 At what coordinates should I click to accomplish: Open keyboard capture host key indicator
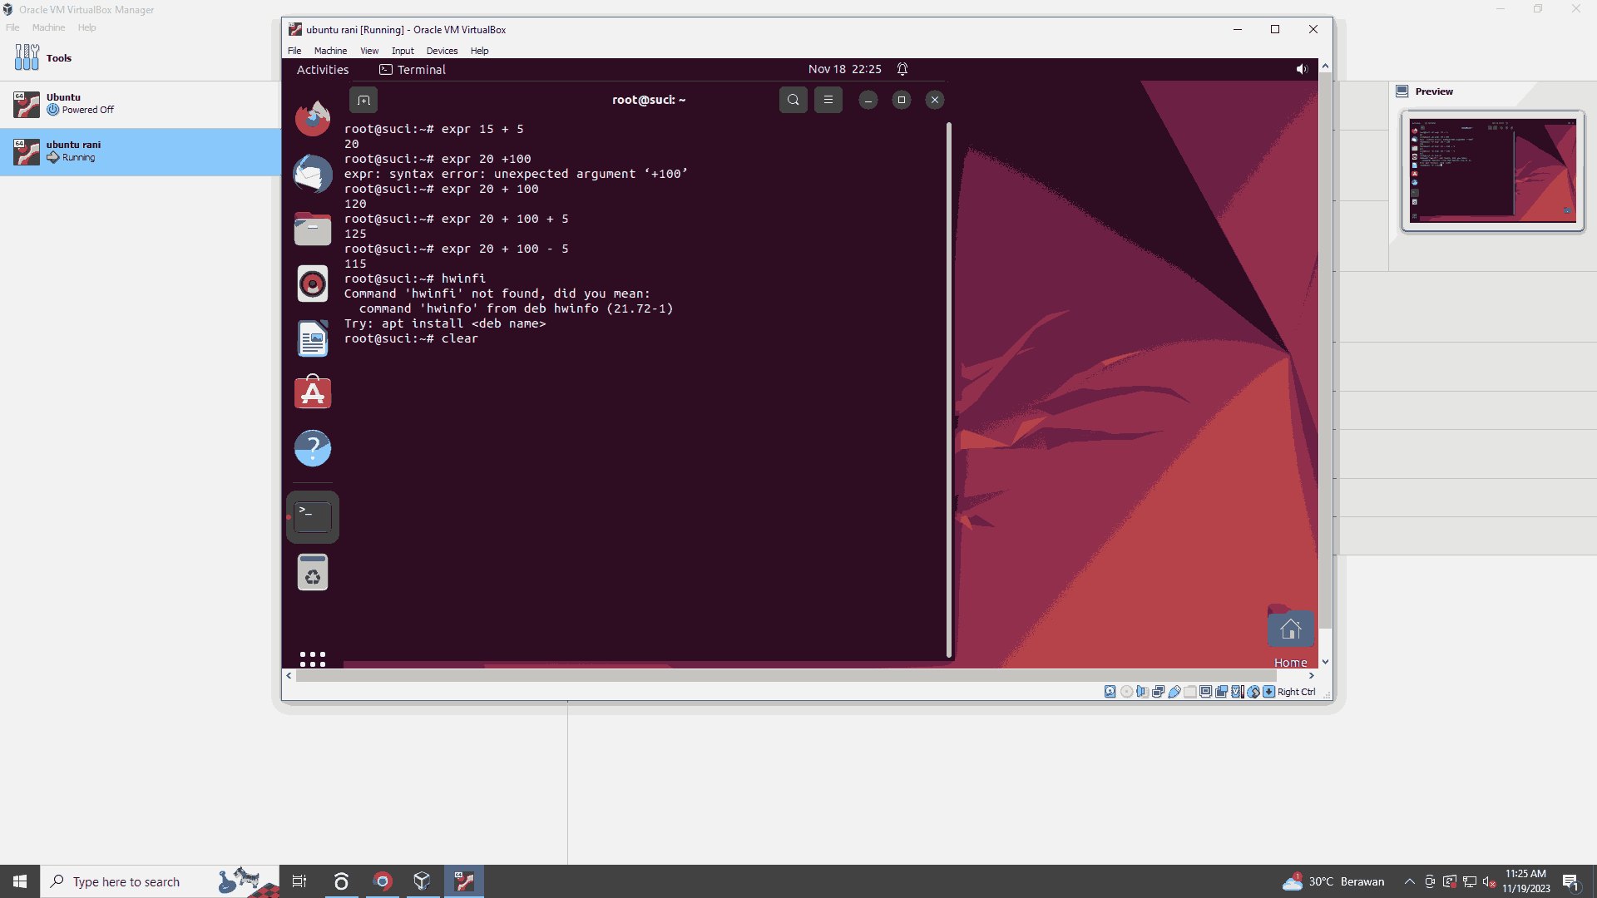1268,692
